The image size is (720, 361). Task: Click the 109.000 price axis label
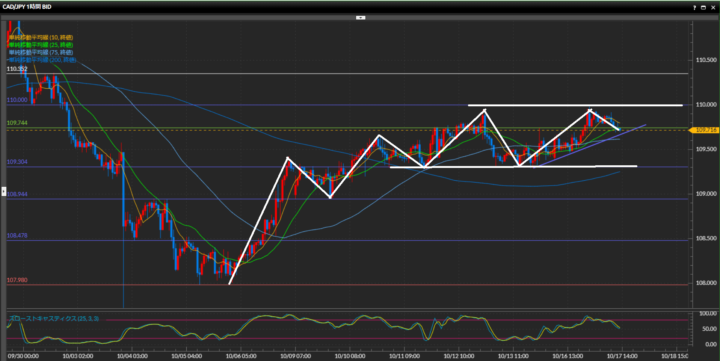coord(706,194)
